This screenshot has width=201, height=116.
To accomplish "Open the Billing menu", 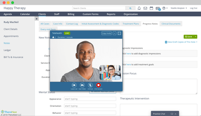I will [71, 14].
